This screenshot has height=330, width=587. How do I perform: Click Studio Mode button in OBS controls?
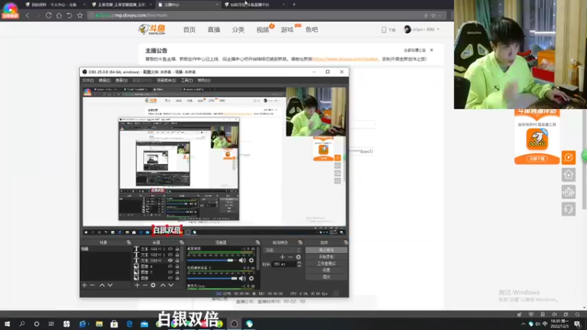[x=326, y=264]
